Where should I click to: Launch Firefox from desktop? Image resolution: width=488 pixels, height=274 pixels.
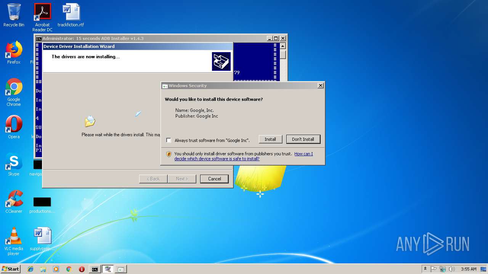click(14, 53)
